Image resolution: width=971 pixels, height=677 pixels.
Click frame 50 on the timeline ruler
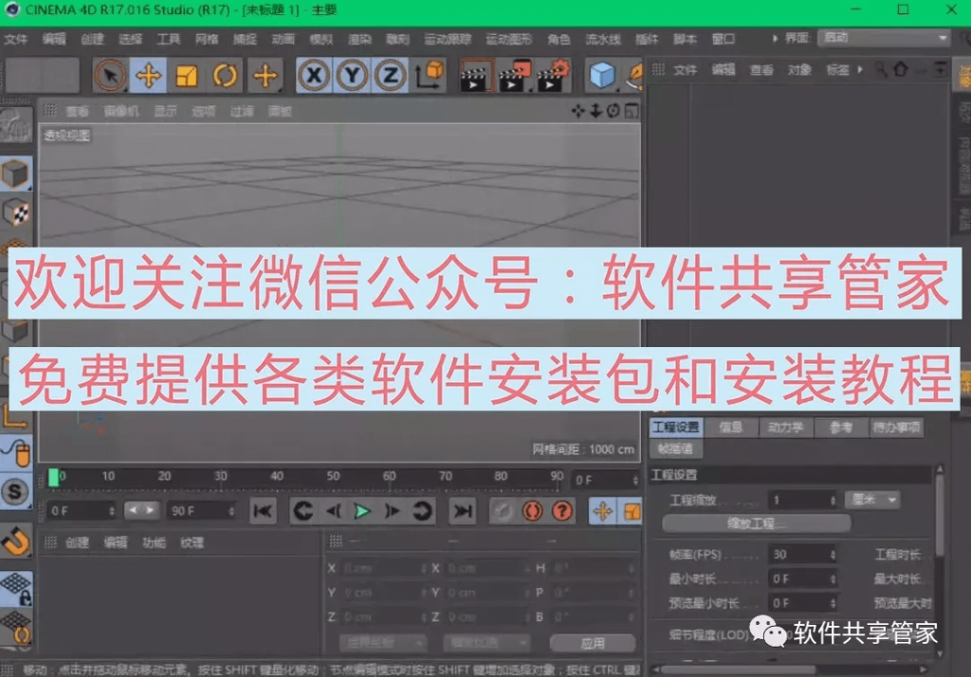coord(333,476)
